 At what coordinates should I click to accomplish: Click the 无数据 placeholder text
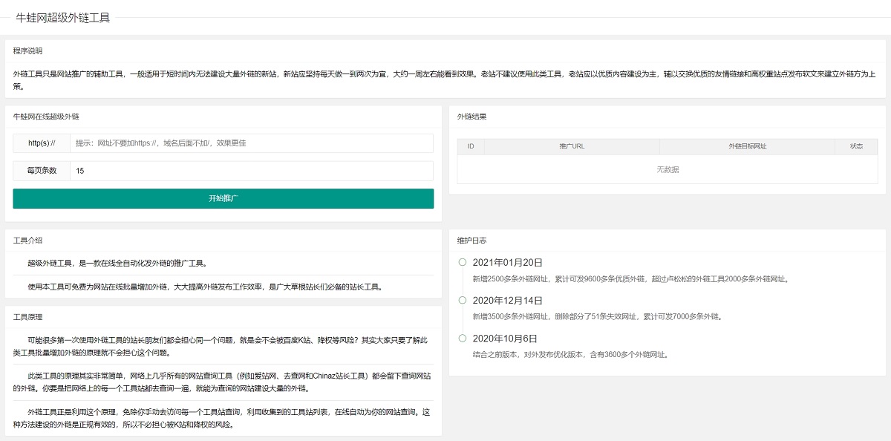pos(669,169)
